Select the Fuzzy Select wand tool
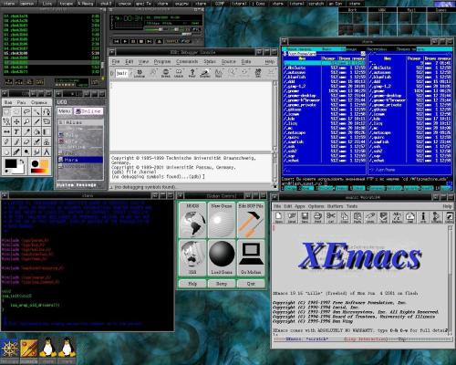Viewport: 456px width, 365px height. [x=36, y=111]
